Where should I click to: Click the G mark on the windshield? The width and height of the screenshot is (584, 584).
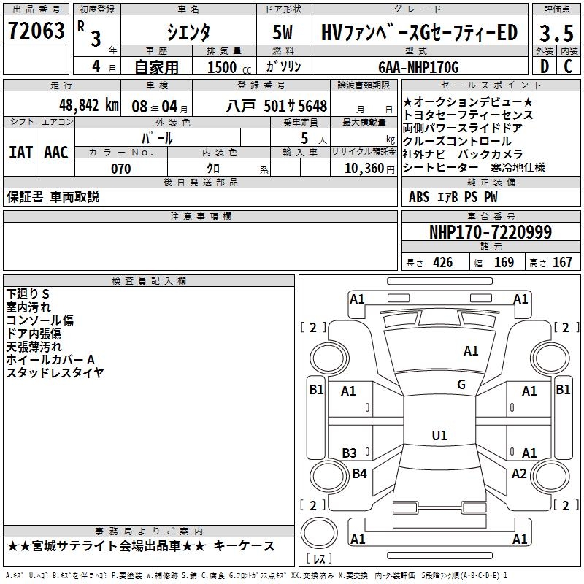[x=461, y=385]
